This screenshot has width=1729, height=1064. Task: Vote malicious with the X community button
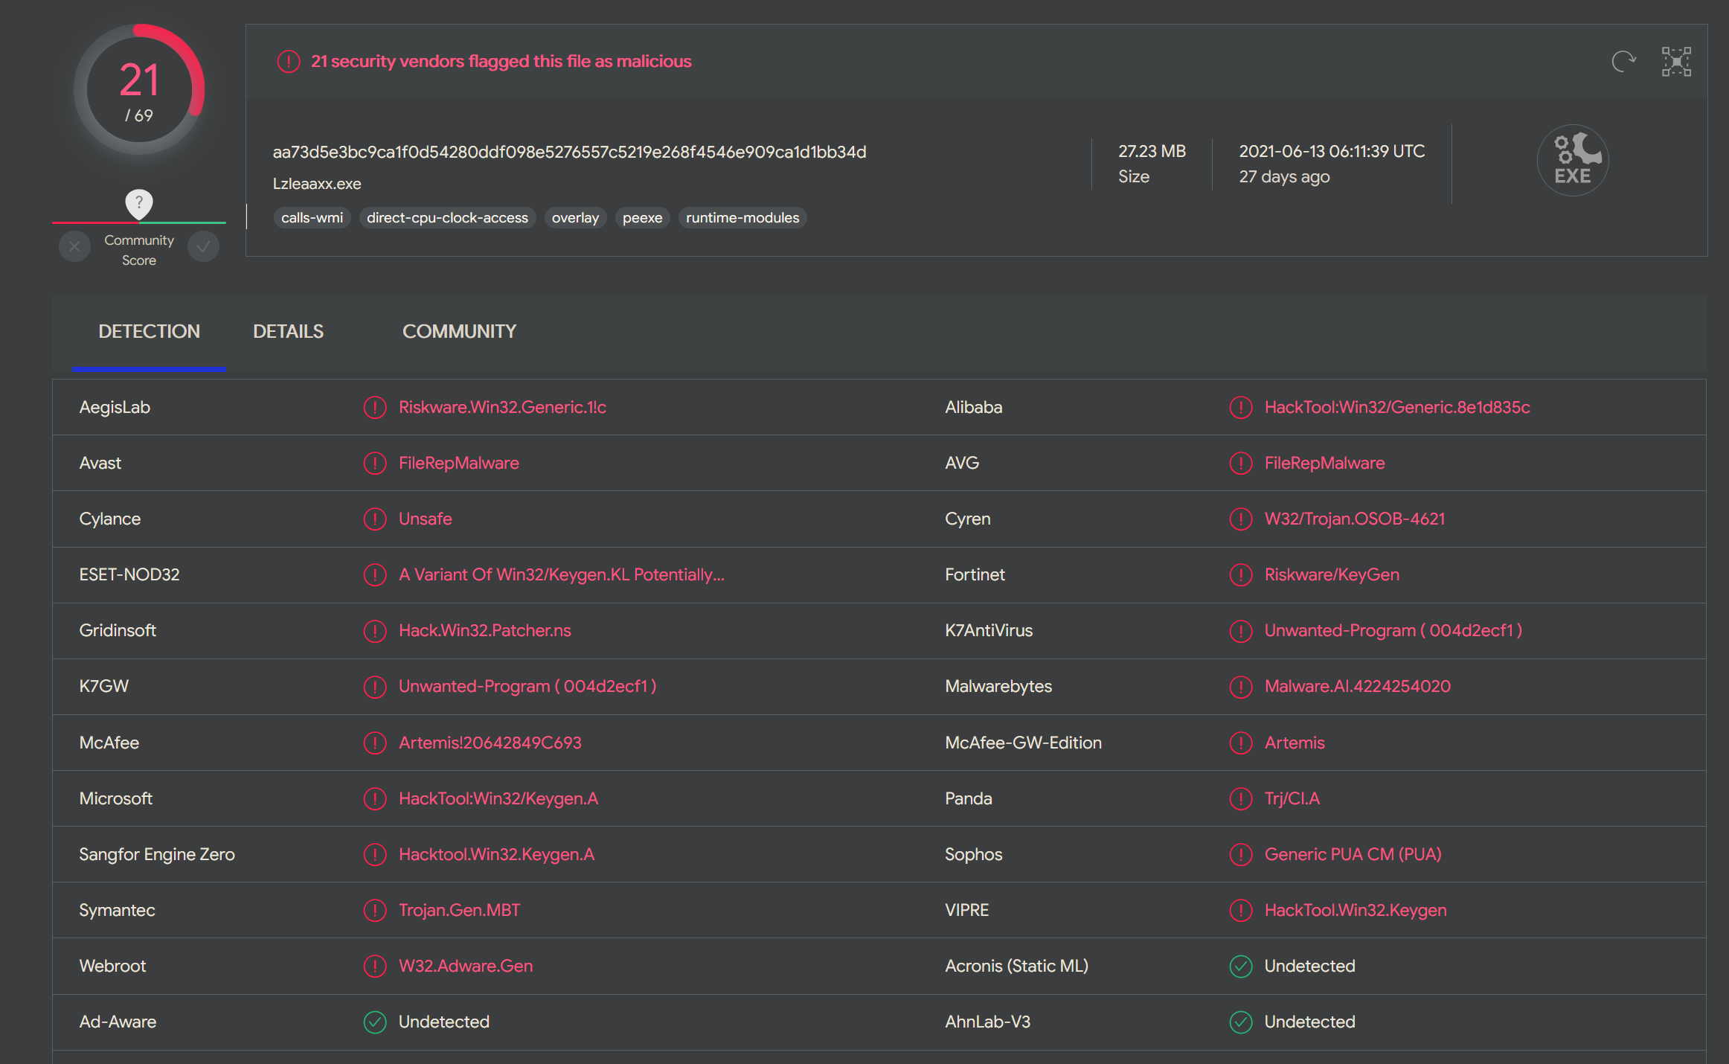click(74, 247)
